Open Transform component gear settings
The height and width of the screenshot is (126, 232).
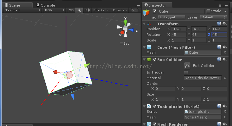pos(225,24)
